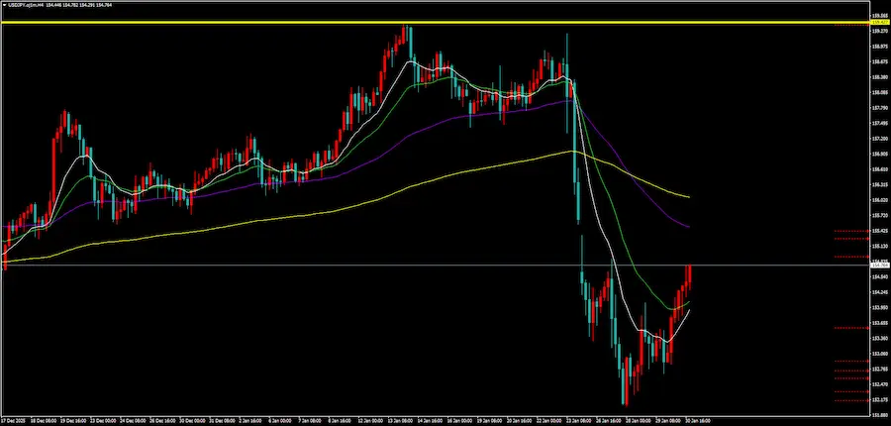Click the 13 Jan 08:00 time label
This screenshot has width=891, height=426.
(399, 419)
